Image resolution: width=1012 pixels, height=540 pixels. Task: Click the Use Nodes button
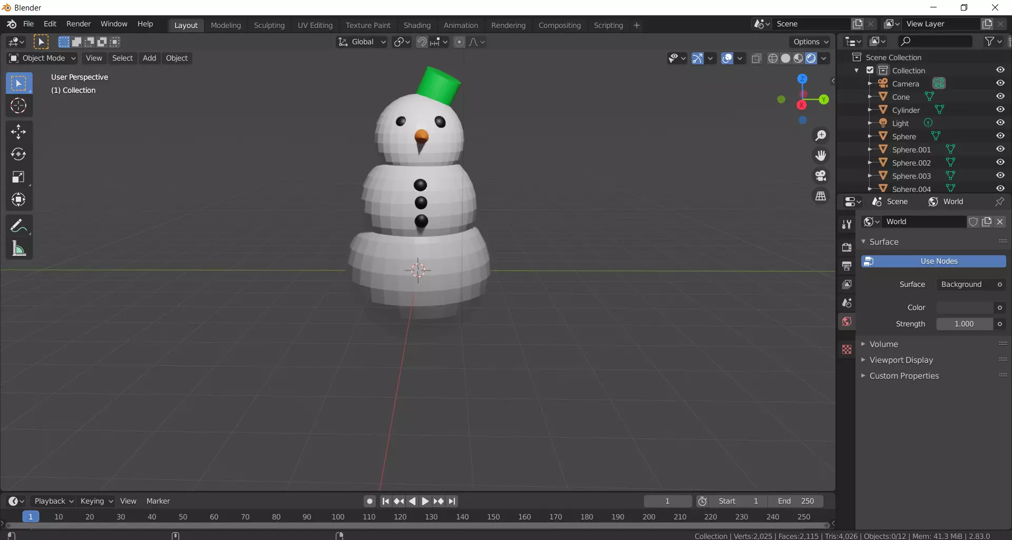click(x=933, y=261)
